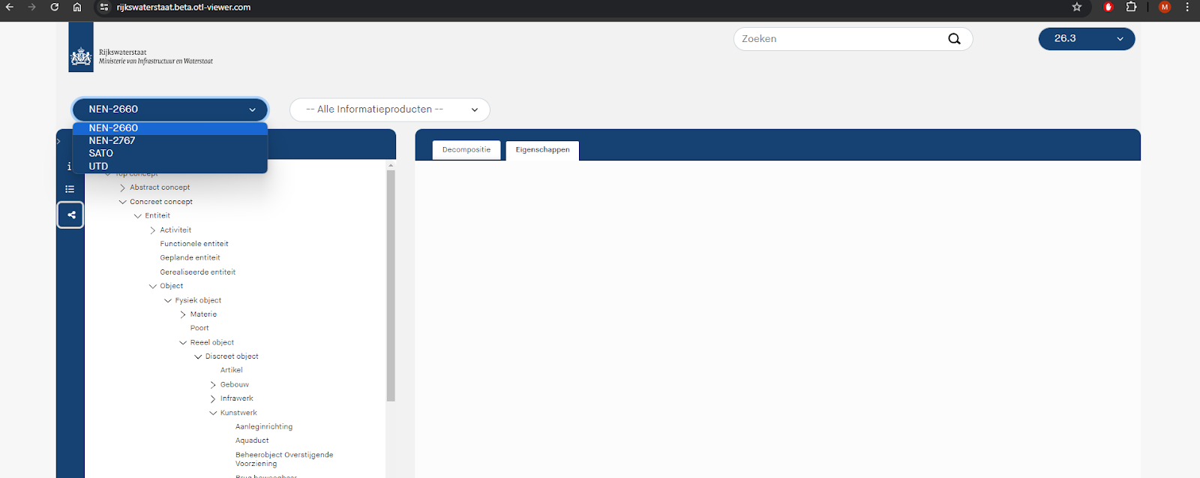Expand the Gebouw tree node
The width and height of the screenshot is (1200, 478).
pyautogui.click(x=213, y=385)
